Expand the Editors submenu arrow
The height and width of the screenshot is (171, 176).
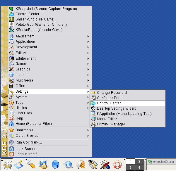pos(88,53)
